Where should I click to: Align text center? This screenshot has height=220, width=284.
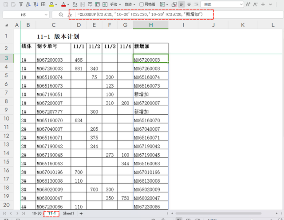pyautogui.click(x=189, y=4)
